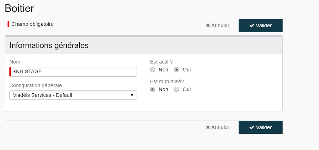Screen dimensions: 319x150
Task: Click the Informations générales panel header
Action: coord(143,46)
